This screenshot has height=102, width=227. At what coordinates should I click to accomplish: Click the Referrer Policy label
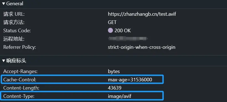click(20, 47)
